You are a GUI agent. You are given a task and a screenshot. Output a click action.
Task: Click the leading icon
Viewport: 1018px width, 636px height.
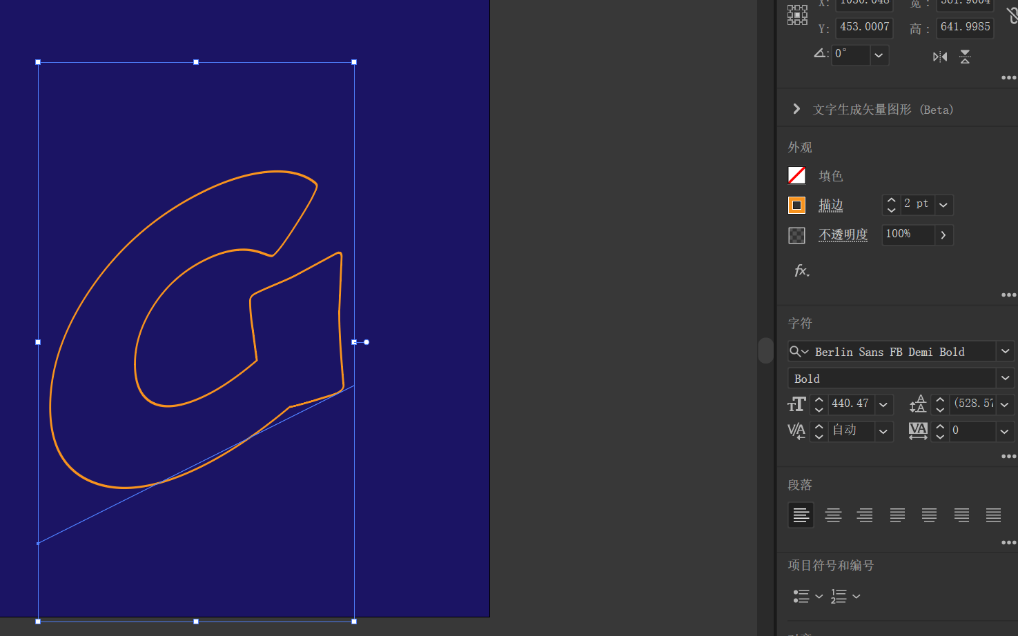click(918, 404)
